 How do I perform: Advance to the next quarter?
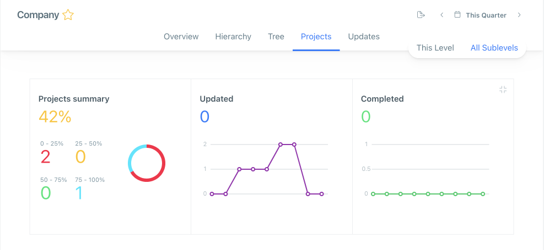[x=519, y=15]
